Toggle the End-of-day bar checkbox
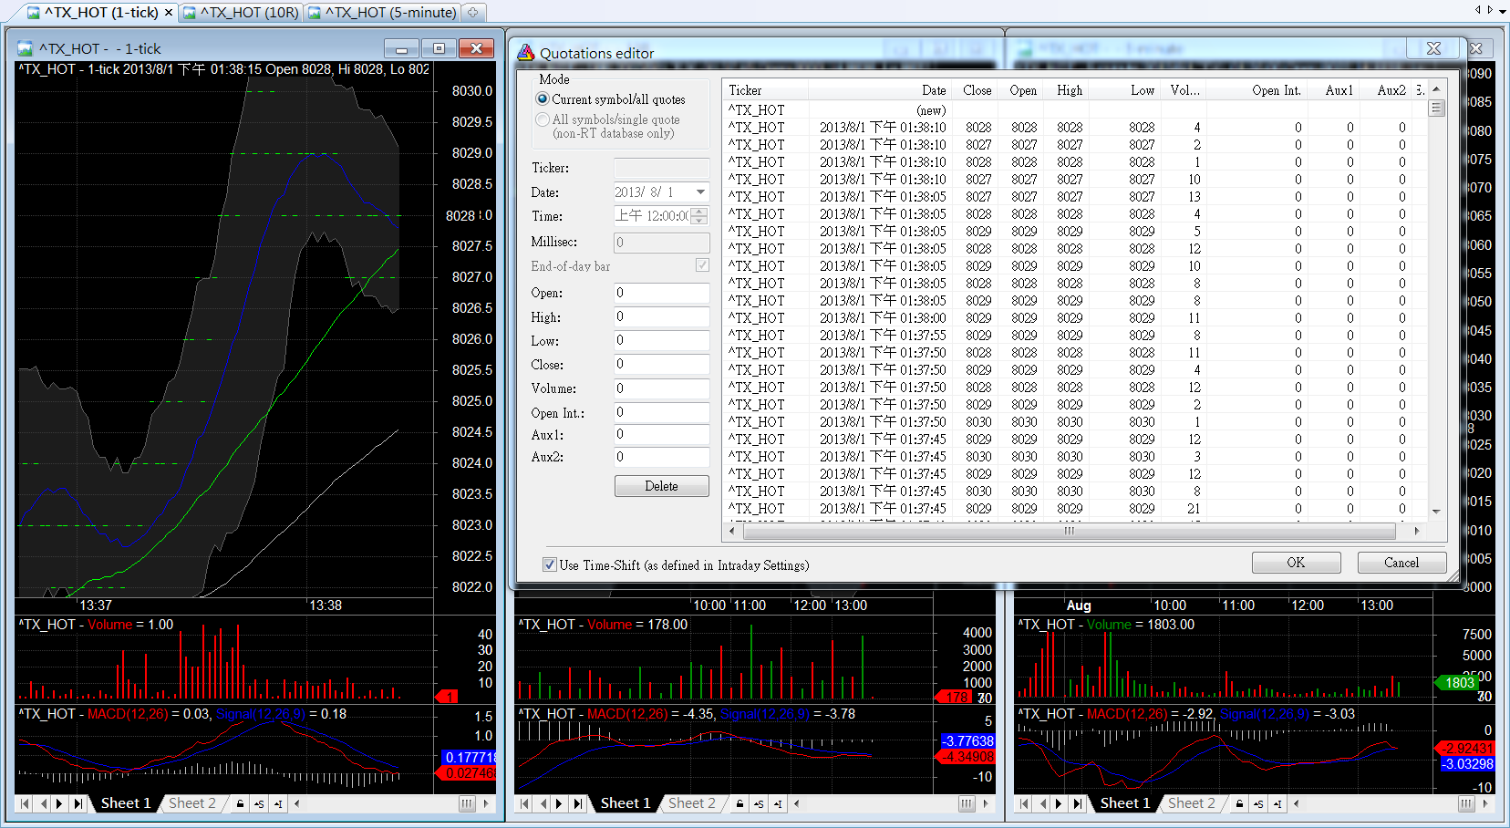The height and width of the screenshot is (828, 1510). point(702,264)
